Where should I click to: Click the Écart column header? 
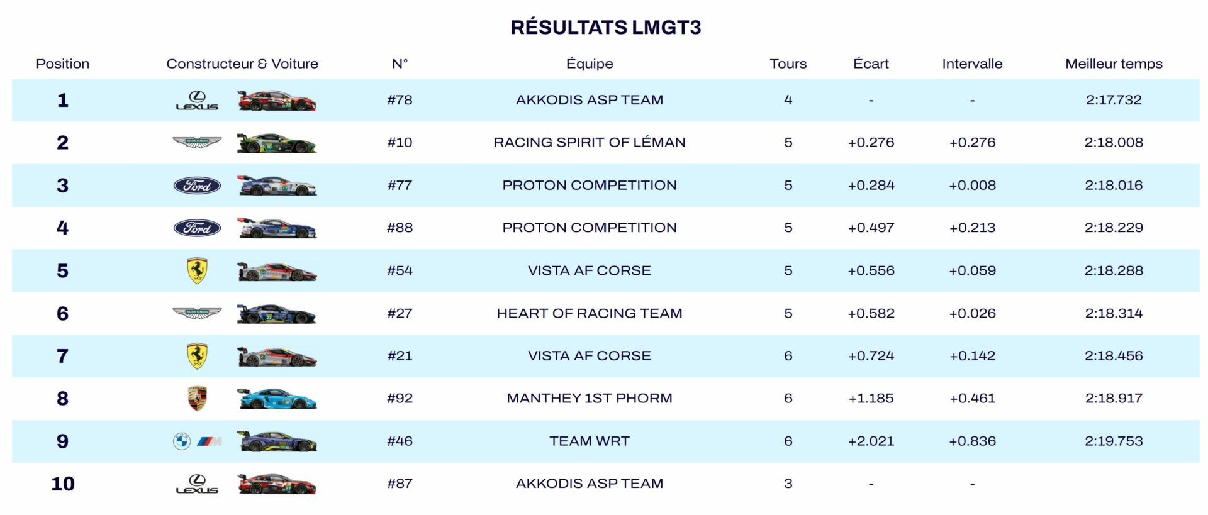(x=871, y=64)
